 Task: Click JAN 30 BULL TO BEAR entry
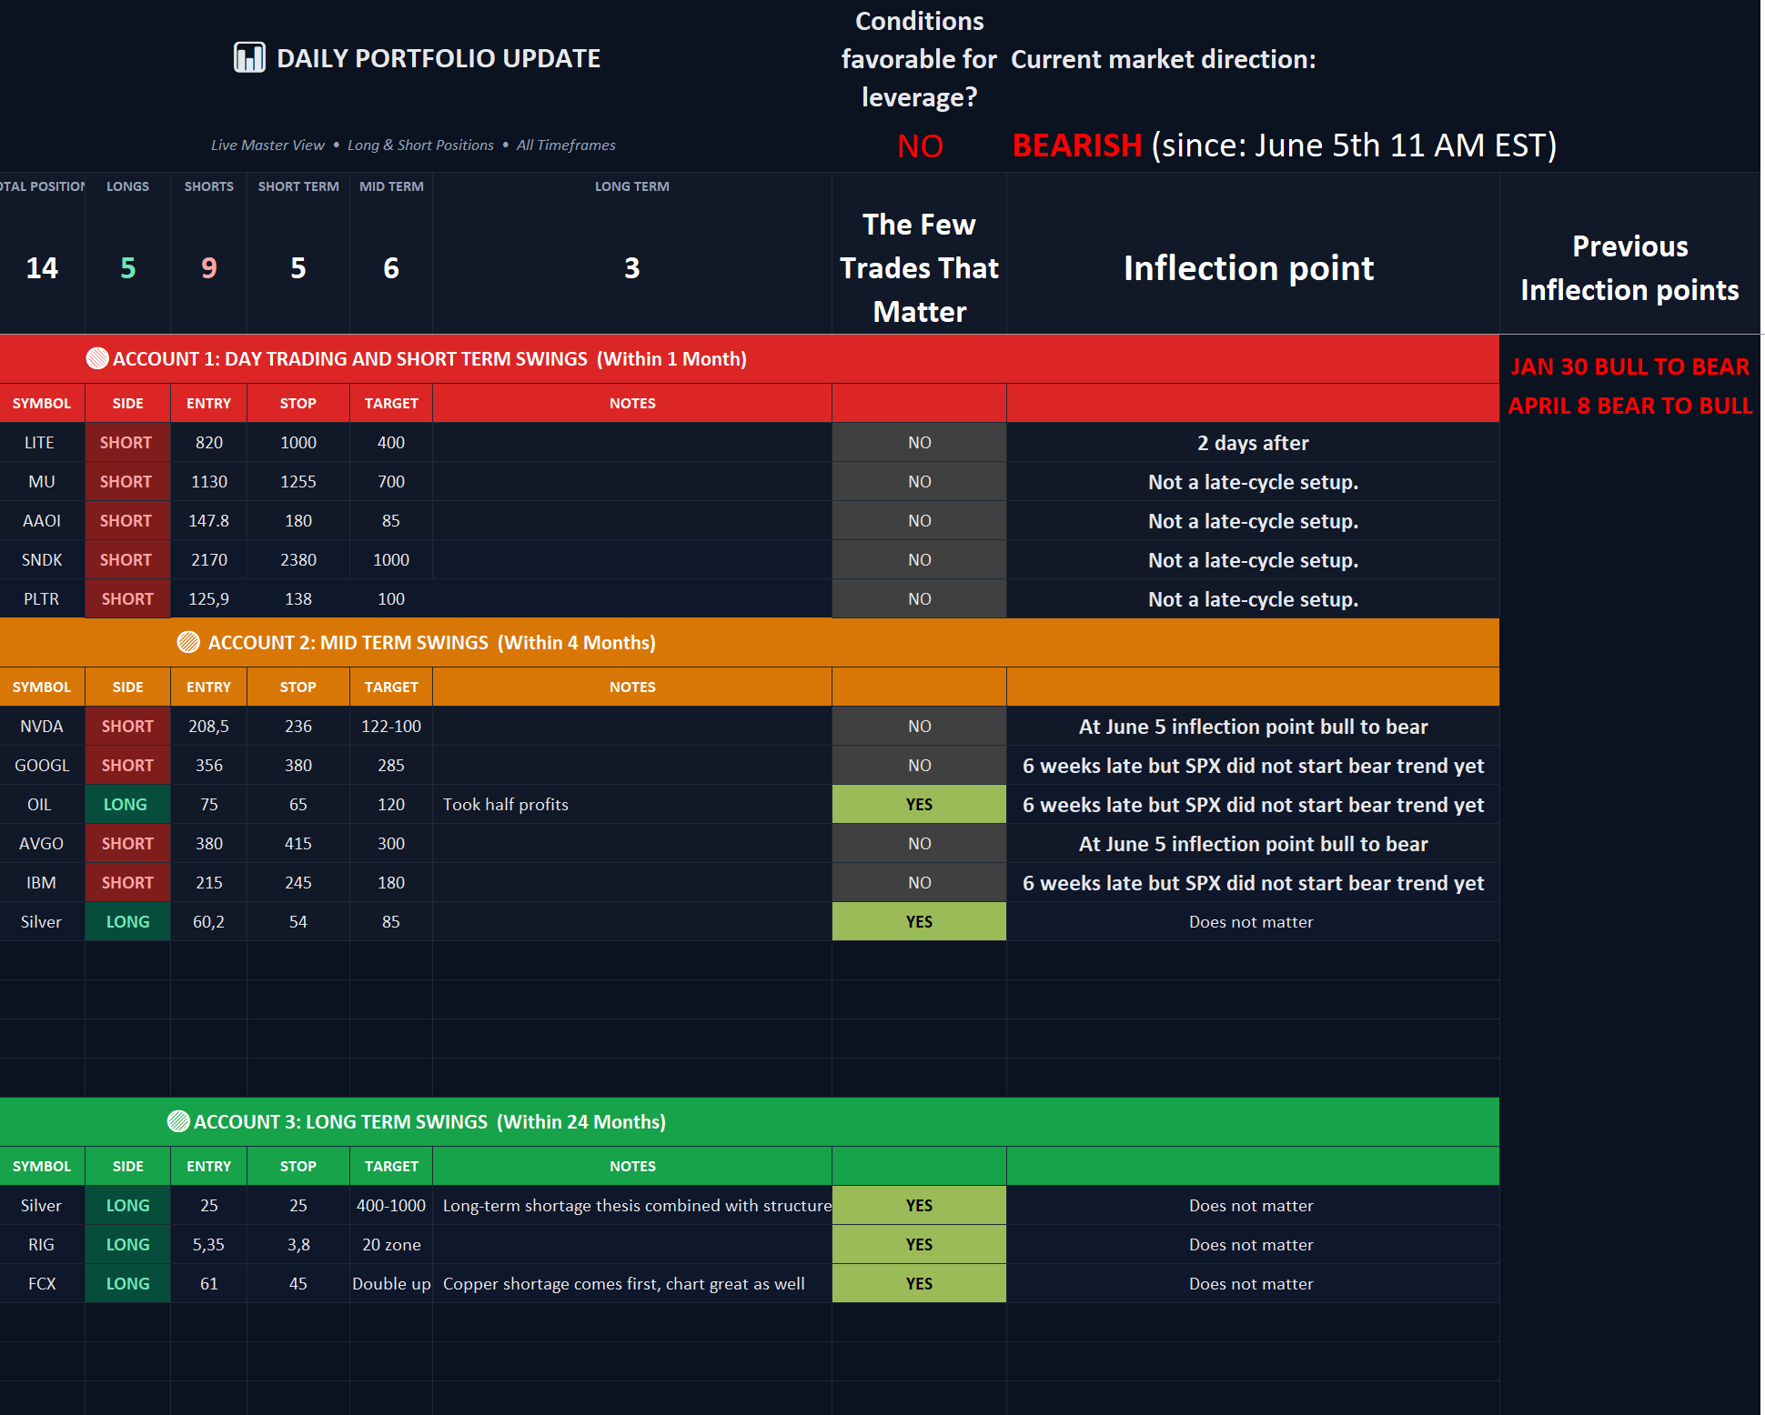1629,366
